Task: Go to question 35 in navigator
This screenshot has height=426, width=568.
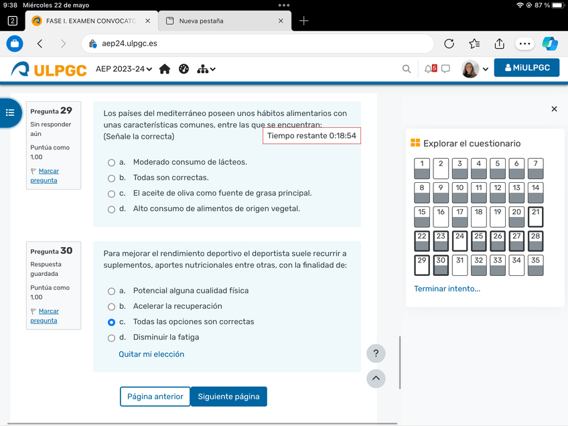Action: coord(535,265)
